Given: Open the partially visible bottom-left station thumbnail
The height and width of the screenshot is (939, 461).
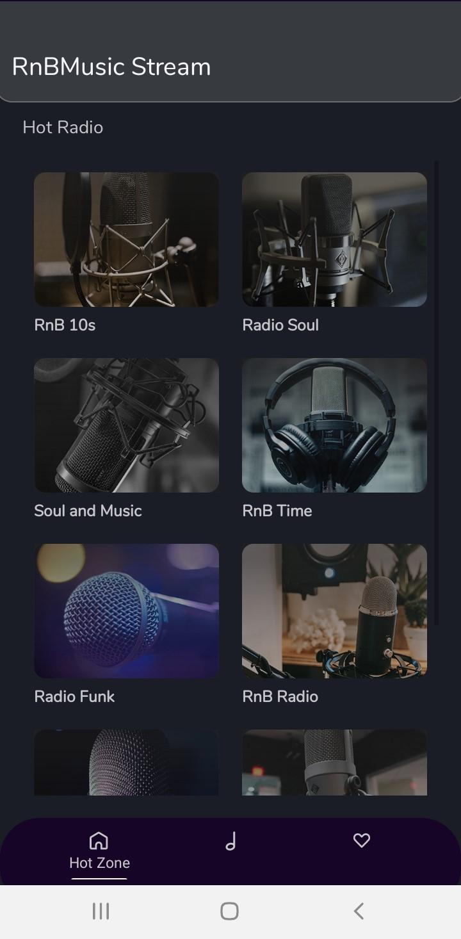Looking at the screenshot, I should (127, 762).
